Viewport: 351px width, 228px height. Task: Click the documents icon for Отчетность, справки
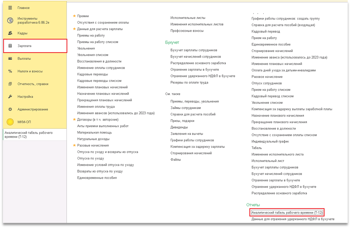point(10,84)
